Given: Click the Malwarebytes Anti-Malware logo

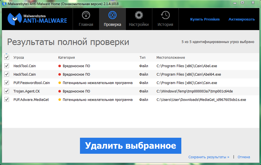Looking at the screenshot, I should 37,19.
